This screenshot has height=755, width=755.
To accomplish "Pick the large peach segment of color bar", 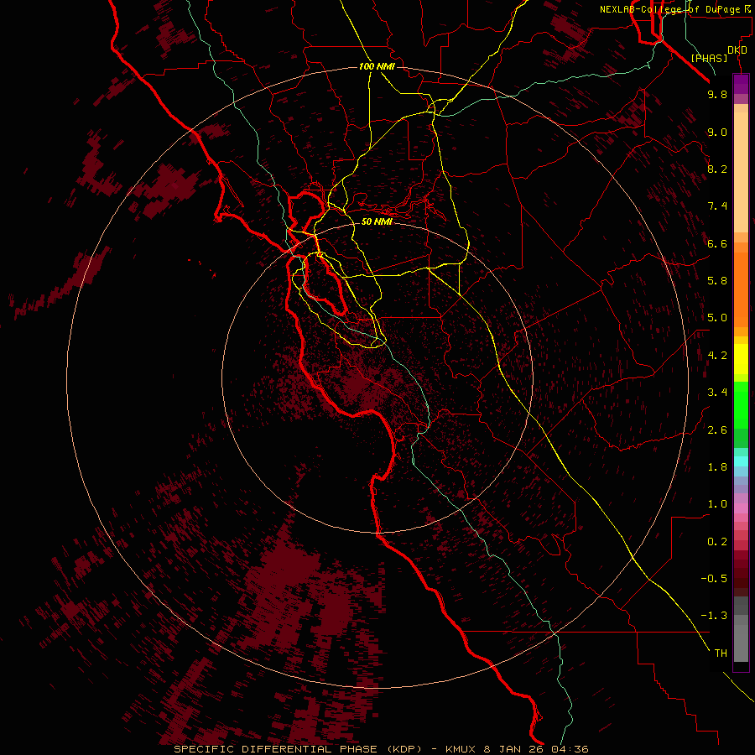I will click(741, 172).
